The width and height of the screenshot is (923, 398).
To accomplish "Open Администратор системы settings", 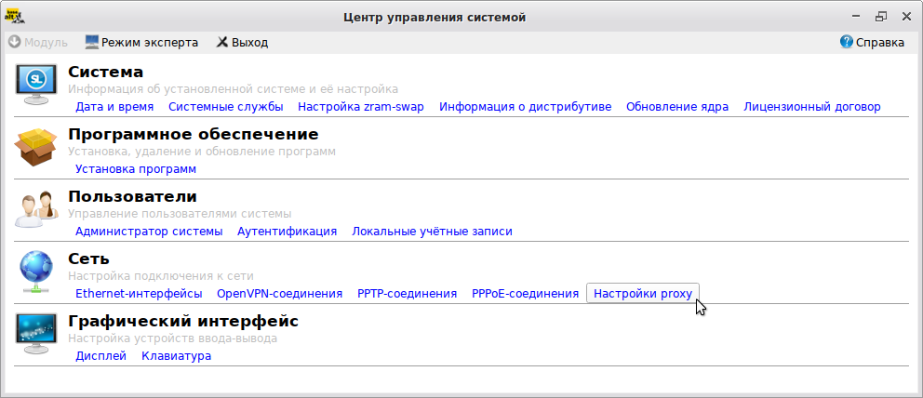I will tap(149, 231).
